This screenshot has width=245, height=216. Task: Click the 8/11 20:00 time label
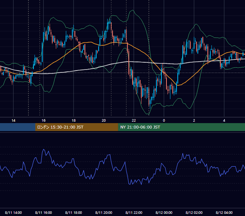click(104, 212)
